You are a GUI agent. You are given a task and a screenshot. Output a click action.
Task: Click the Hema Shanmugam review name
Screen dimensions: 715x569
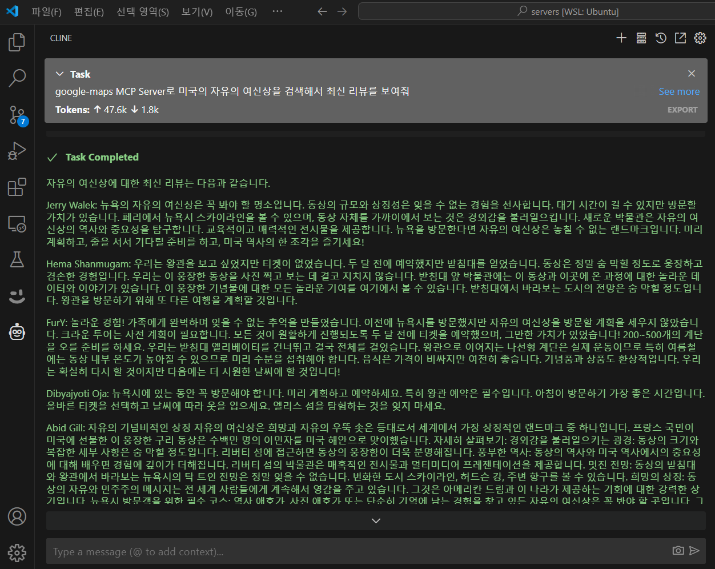point(90,264)
